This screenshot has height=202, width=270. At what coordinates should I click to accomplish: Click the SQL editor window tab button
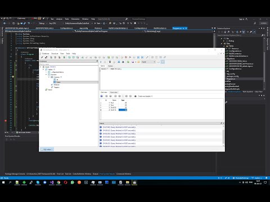[x=47, y=149]
